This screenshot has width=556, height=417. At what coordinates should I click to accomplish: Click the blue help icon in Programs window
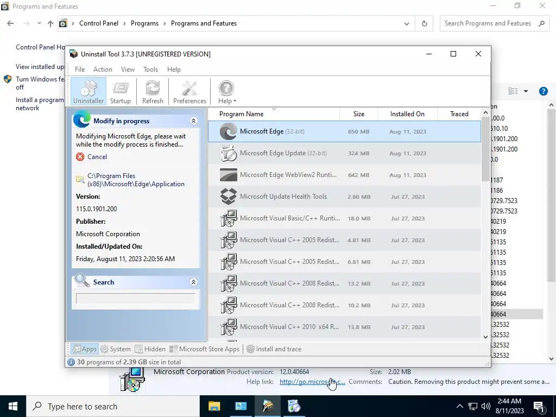point(543,91)
